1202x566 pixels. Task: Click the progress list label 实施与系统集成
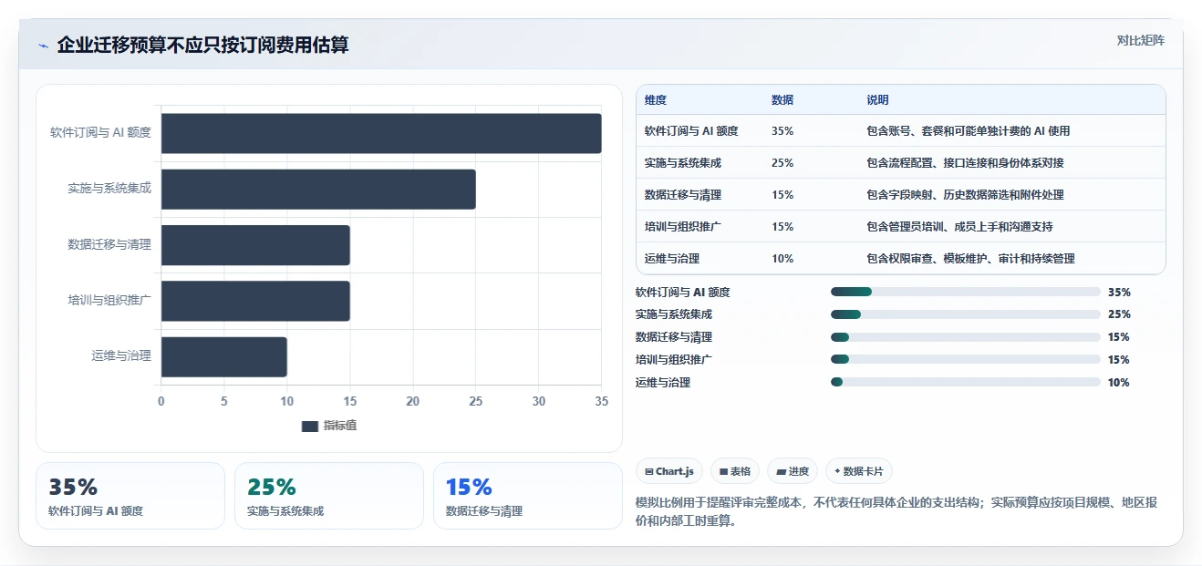point(674,315)
